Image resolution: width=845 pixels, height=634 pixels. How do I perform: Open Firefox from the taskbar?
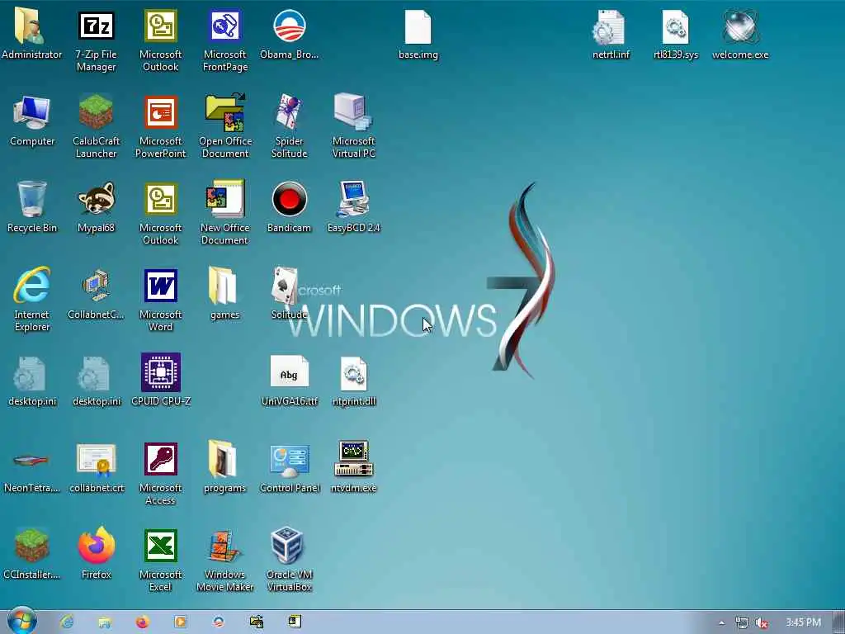(142, 622)
